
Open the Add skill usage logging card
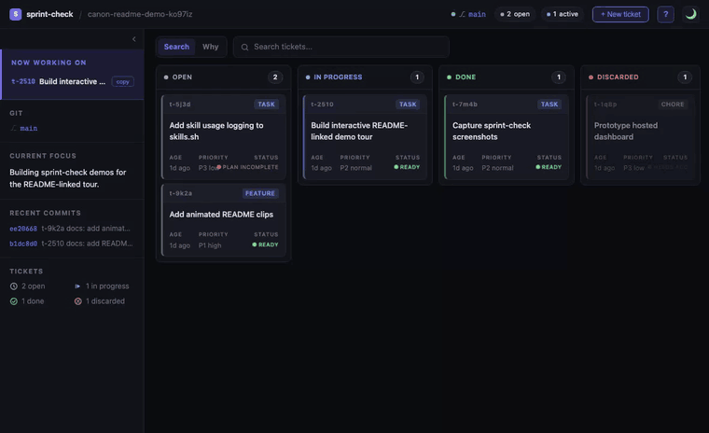(x=223, y=136)
